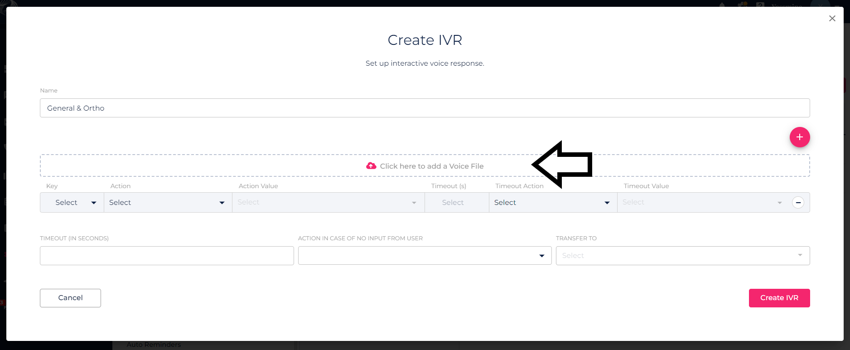The width and height of the screenshot is (850, 350).
Task: Expand the Action dropdown
Action: [168, 203]
